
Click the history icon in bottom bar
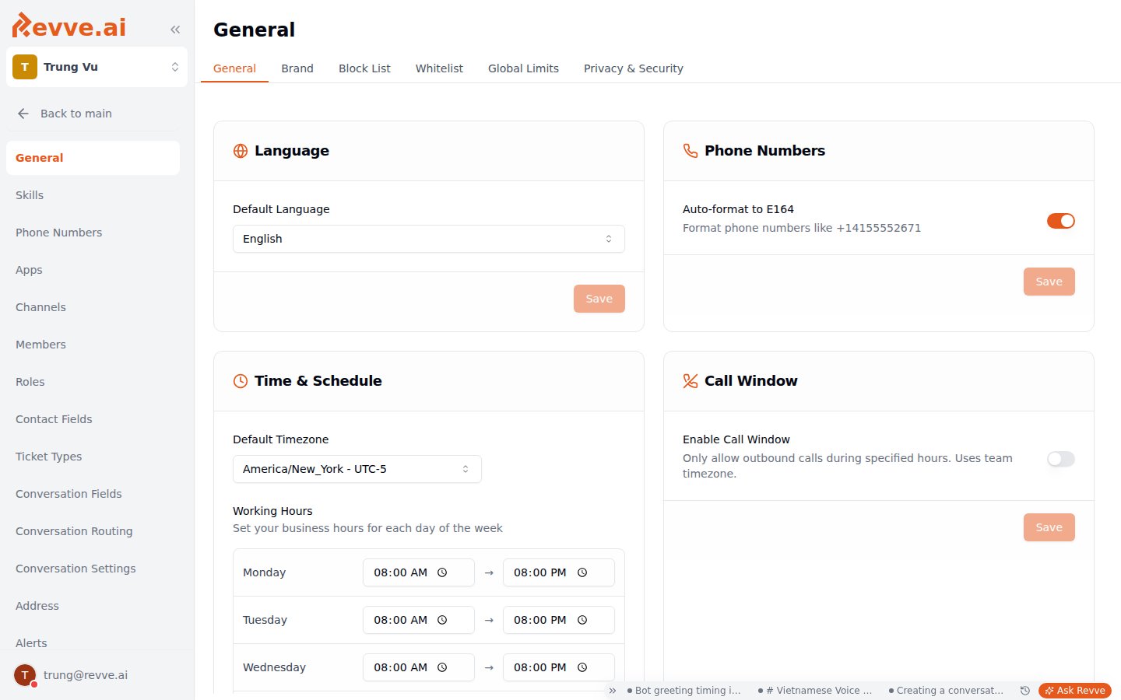(1025, 691)
